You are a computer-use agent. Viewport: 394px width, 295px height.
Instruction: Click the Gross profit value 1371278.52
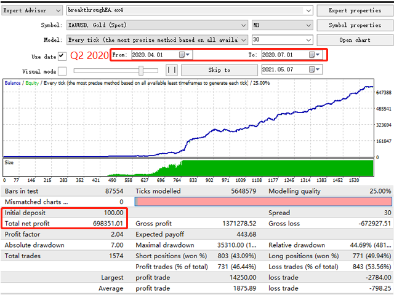pyautogui.click(x=239, y=224)
